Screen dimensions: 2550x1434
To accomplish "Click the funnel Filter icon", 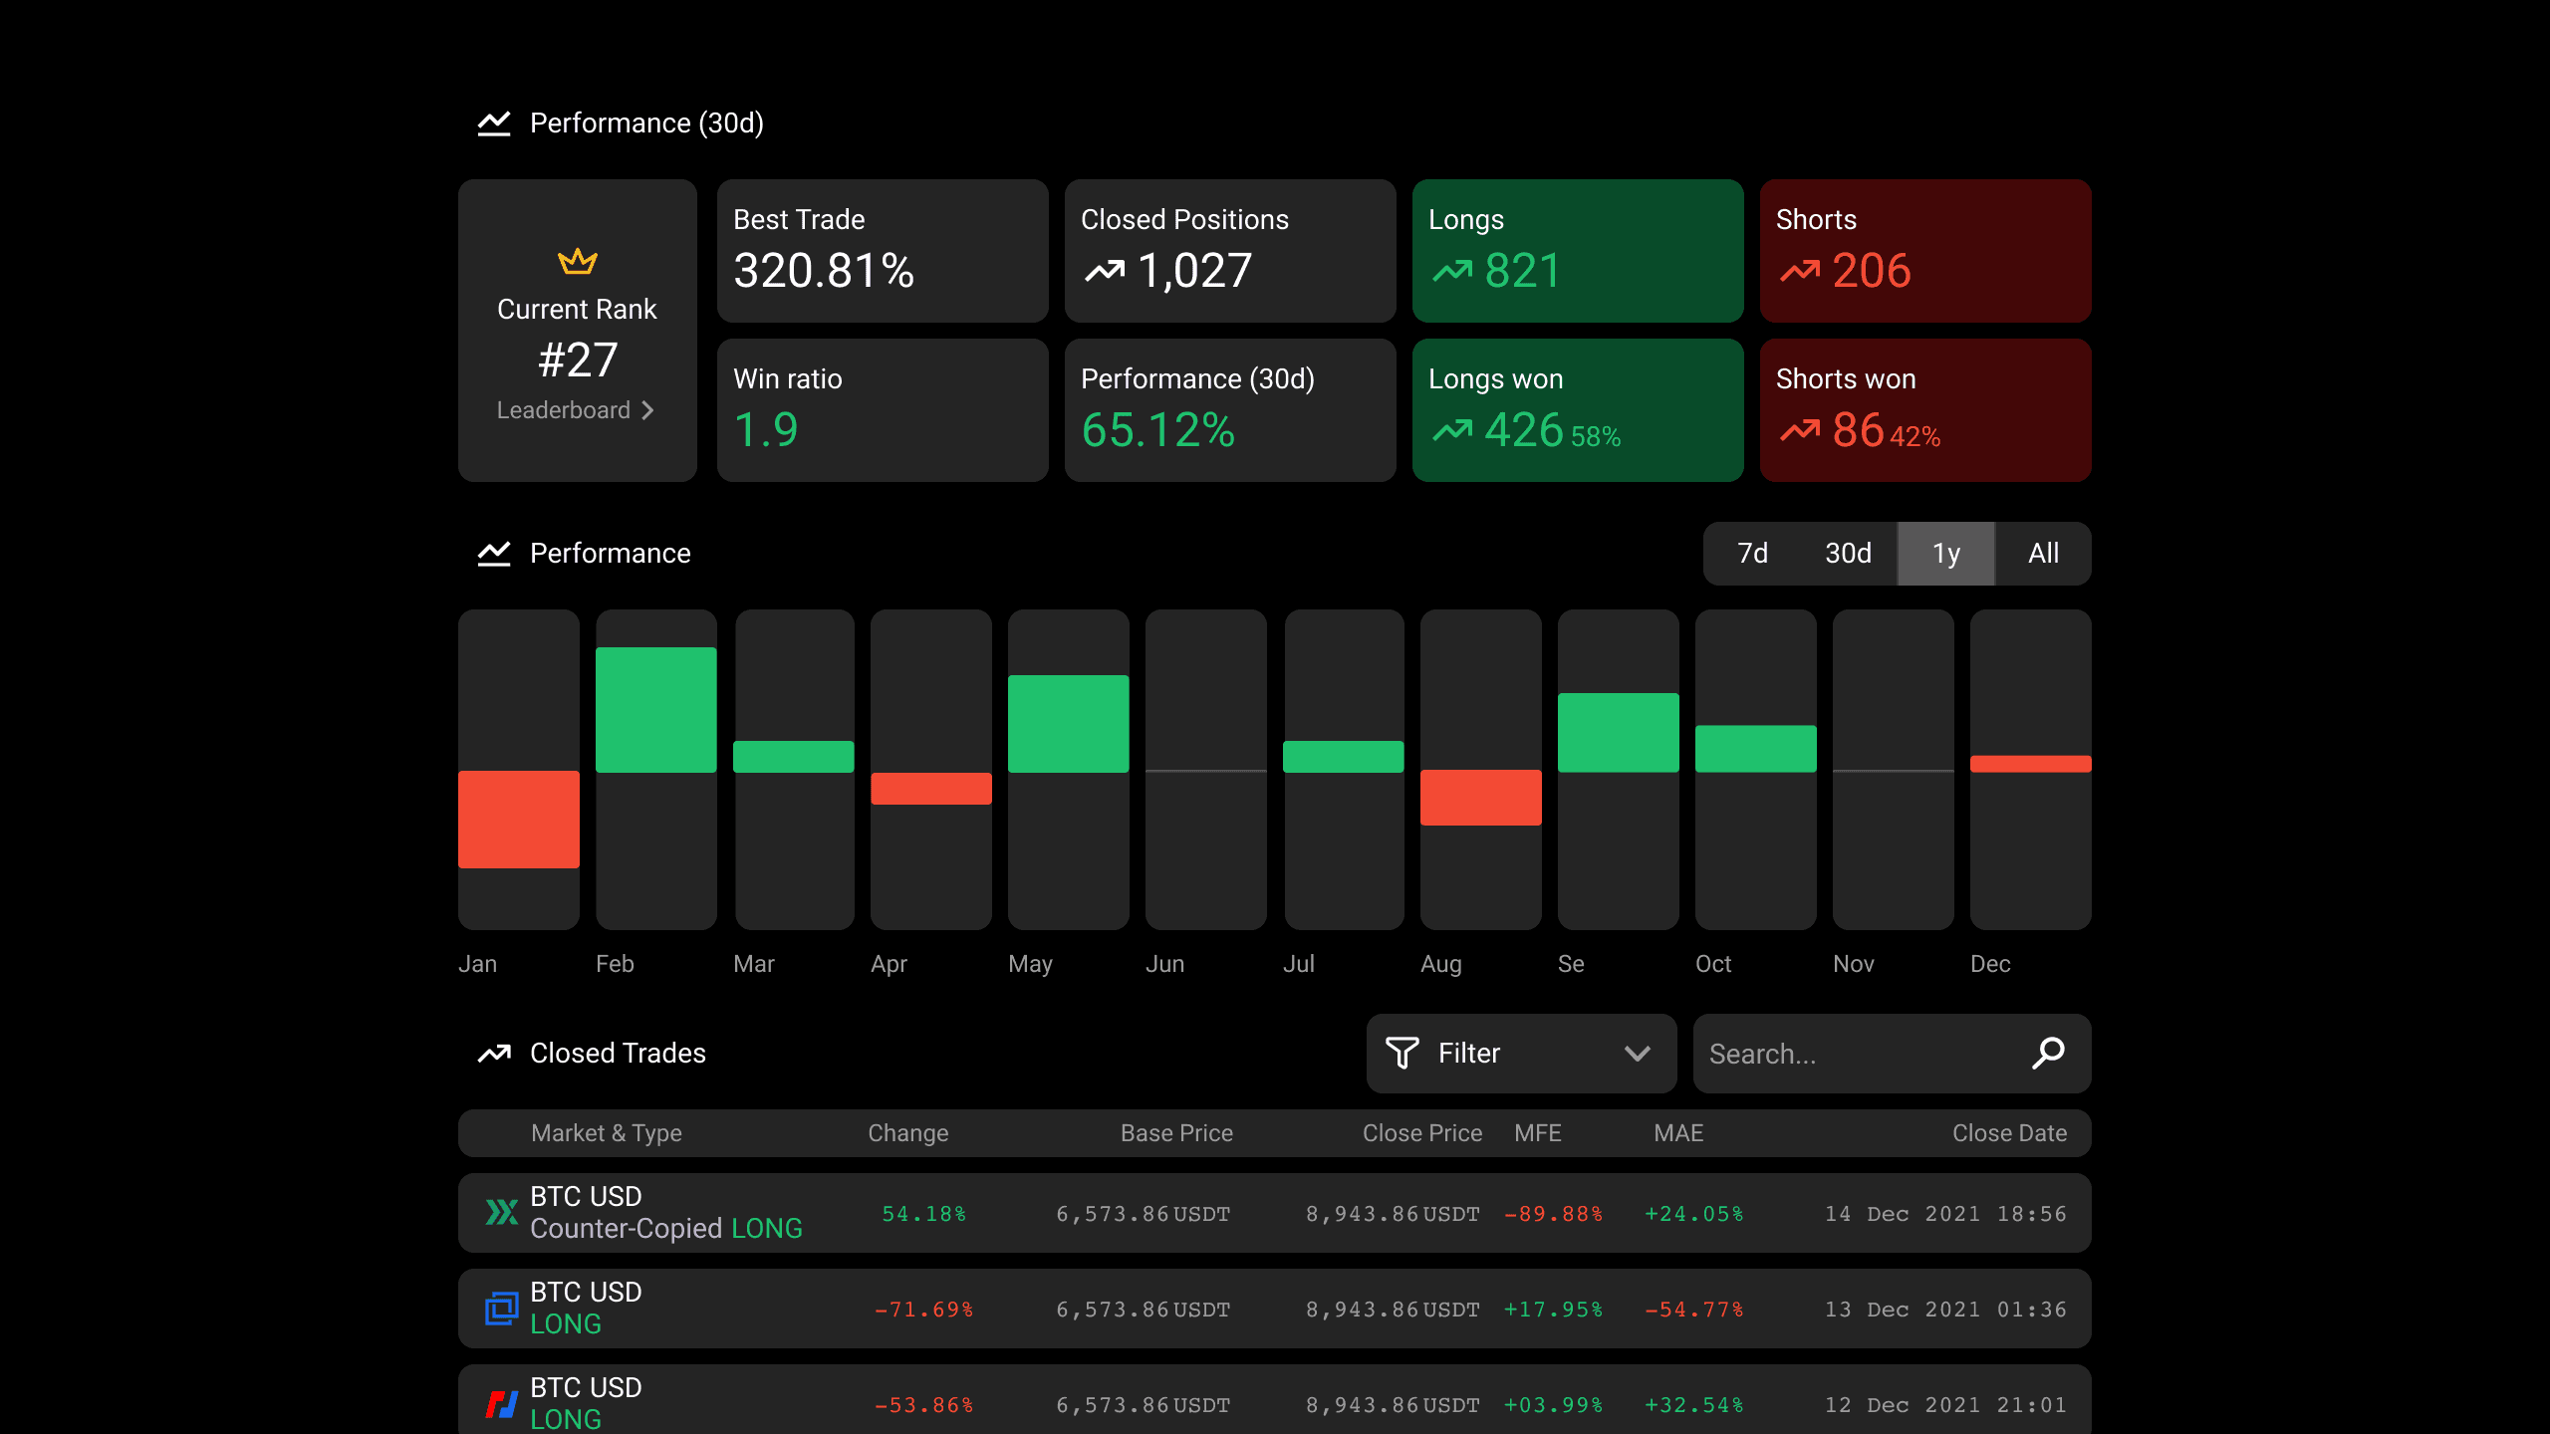I will 1402,1054.
